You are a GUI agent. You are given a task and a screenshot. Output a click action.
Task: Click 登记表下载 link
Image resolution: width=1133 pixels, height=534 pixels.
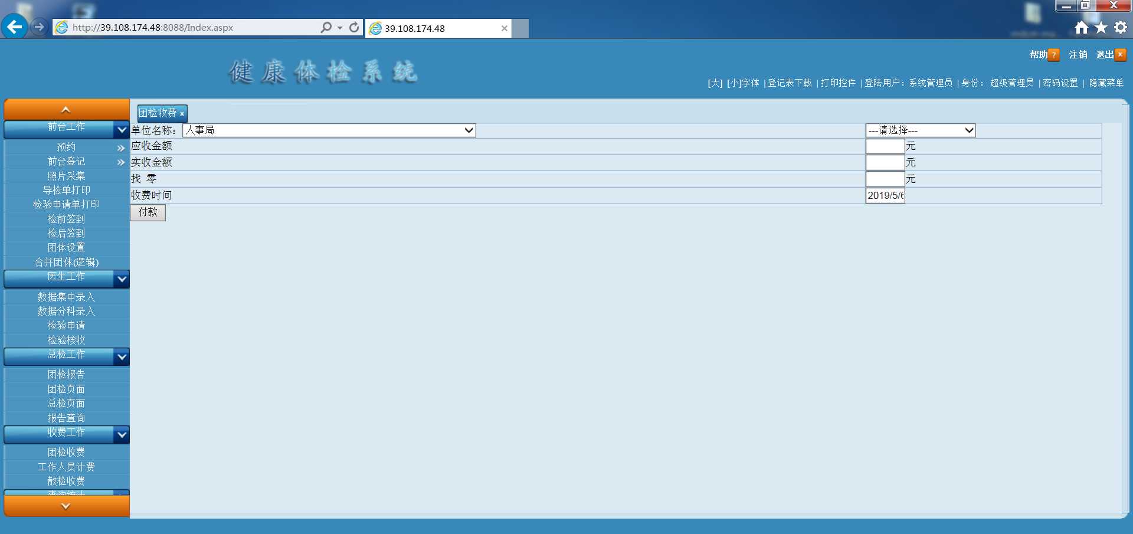[790, 83]
